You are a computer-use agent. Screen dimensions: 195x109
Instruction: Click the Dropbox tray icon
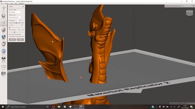tap(164, 107)
